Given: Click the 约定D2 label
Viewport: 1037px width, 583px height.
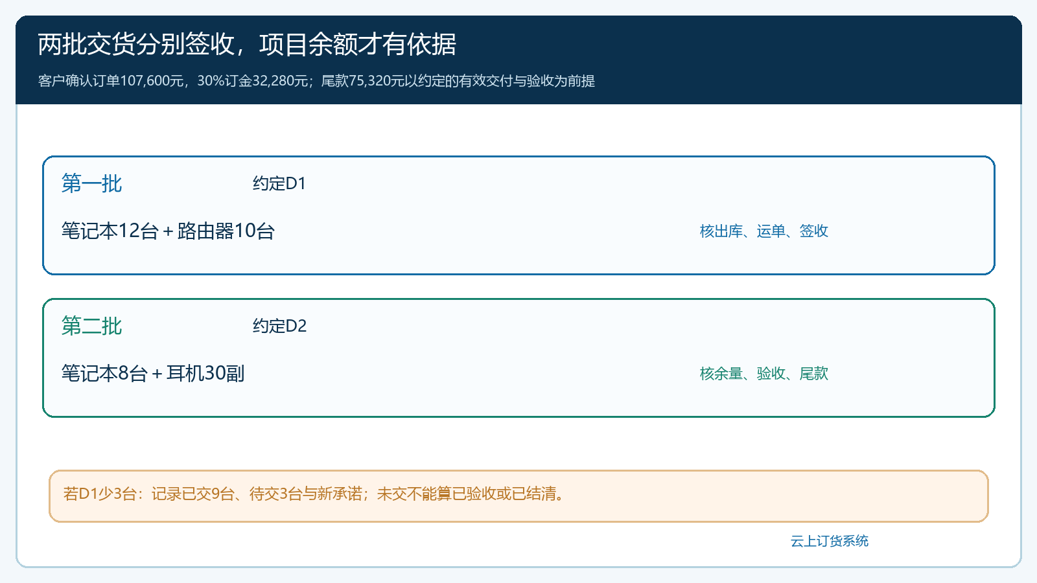Looking at the screenshot, I should tap(280, 326).
